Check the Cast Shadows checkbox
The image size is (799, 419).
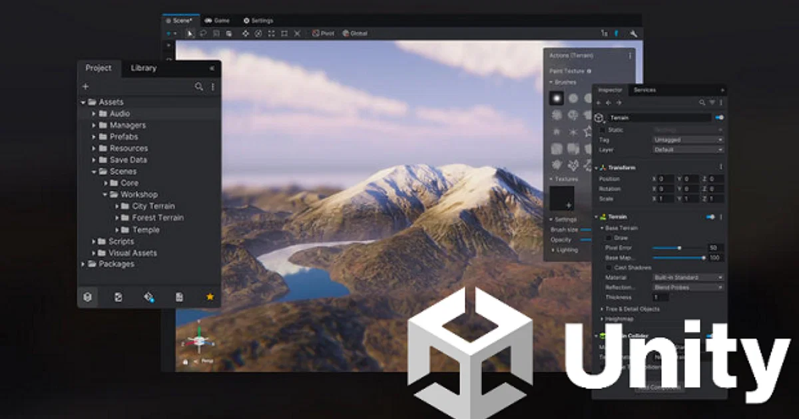click(x=609, y=267)
